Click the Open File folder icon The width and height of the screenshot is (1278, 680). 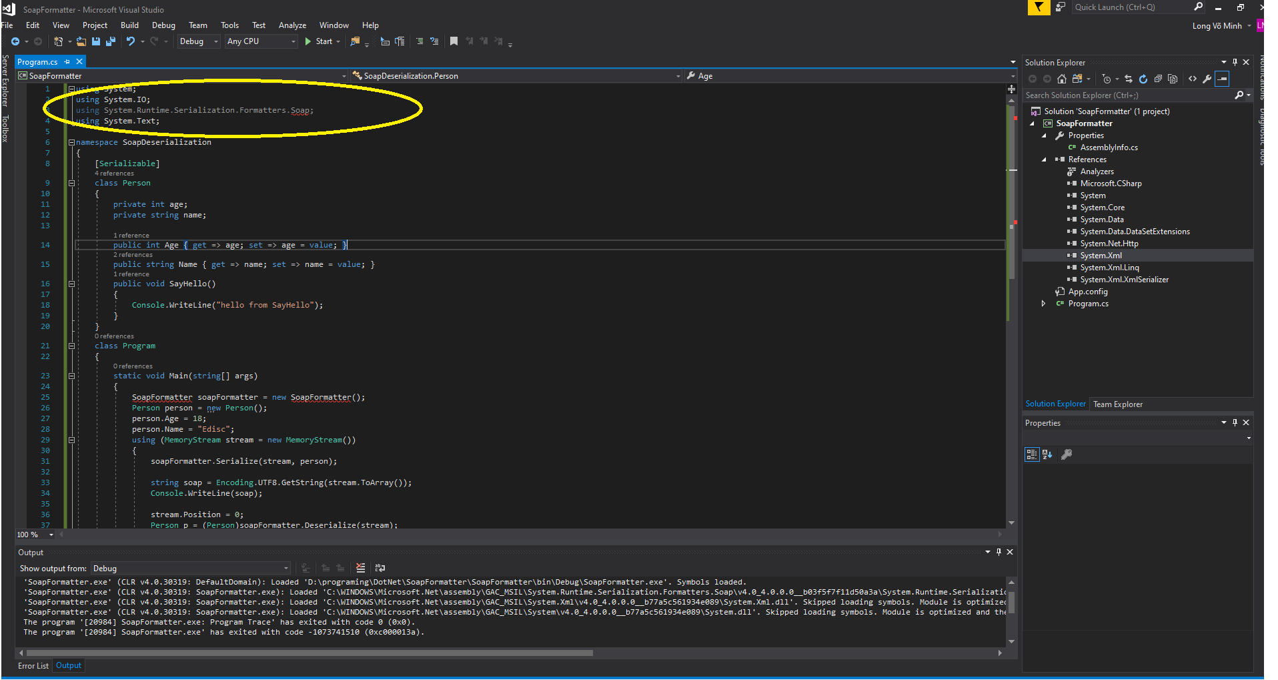click(81, 41)
